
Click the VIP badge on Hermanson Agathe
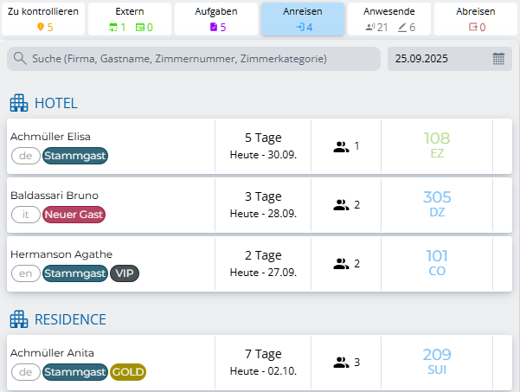(125, 273)
